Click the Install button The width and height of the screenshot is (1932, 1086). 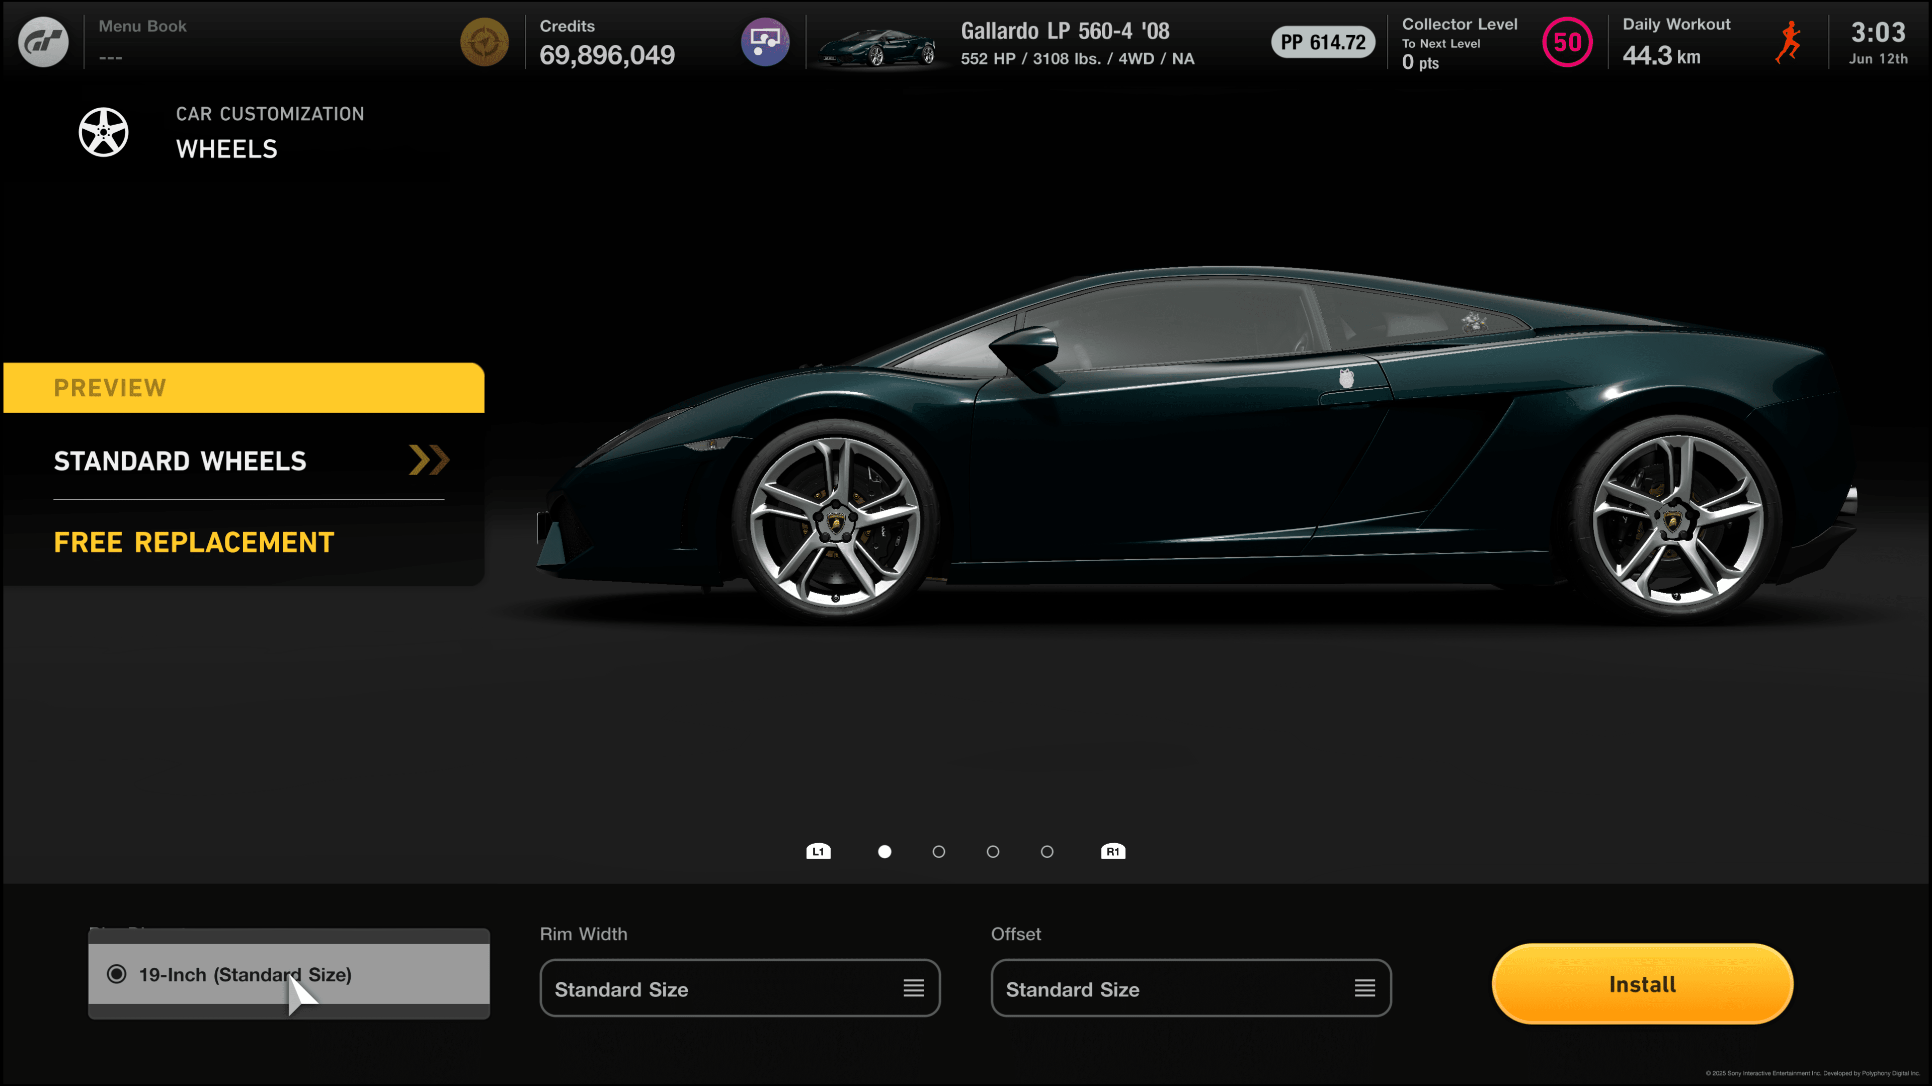[1643, 983]
